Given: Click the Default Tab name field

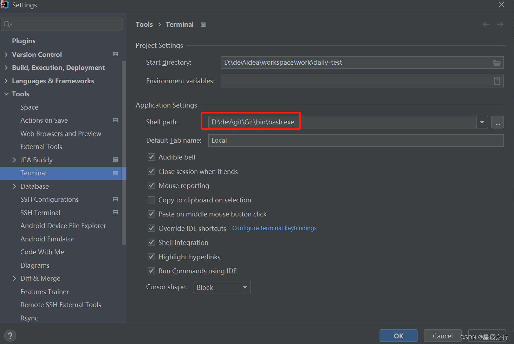Looking at the screenshot, I should pos(356,141).
